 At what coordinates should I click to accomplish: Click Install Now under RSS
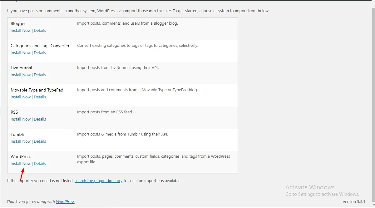click(x=21, y=119)
